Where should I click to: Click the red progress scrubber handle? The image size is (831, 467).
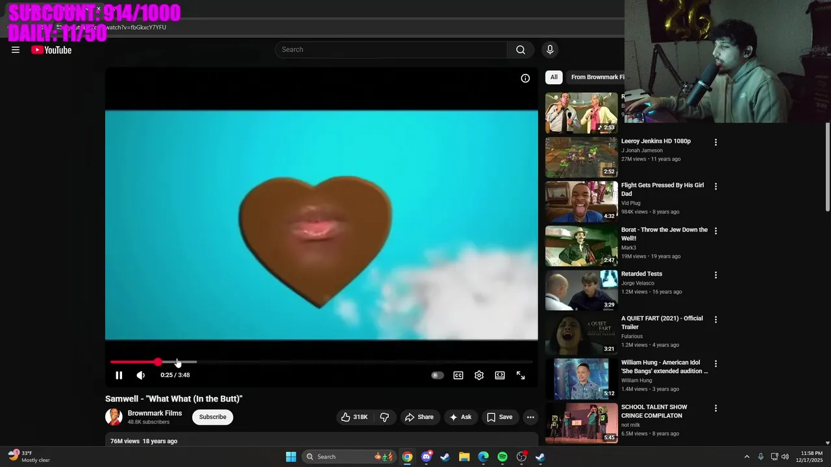(x=158, y=362)
